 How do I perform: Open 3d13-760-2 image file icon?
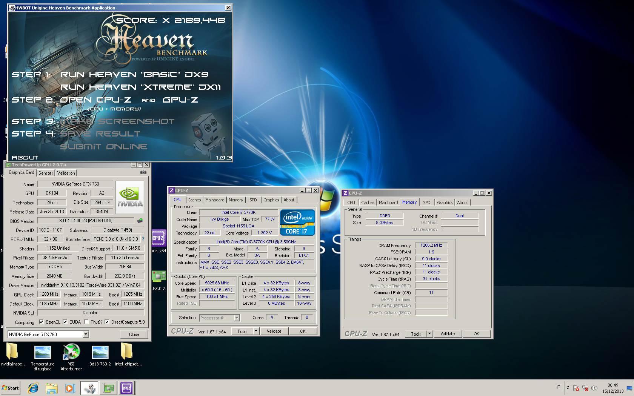(x=100, y=355)
